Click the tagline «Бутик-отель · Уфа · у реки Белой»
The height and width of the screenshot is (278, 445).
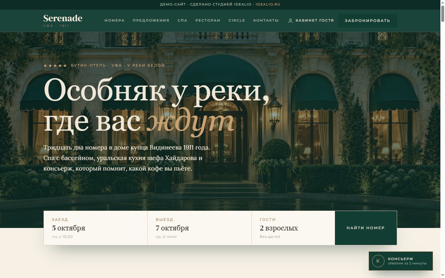[x=118, y=66]
